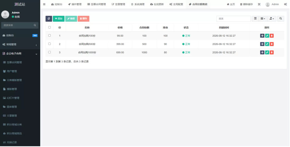Click the 测试站 site title
Screen dimensions: 290x147
[x=20, y=4]
